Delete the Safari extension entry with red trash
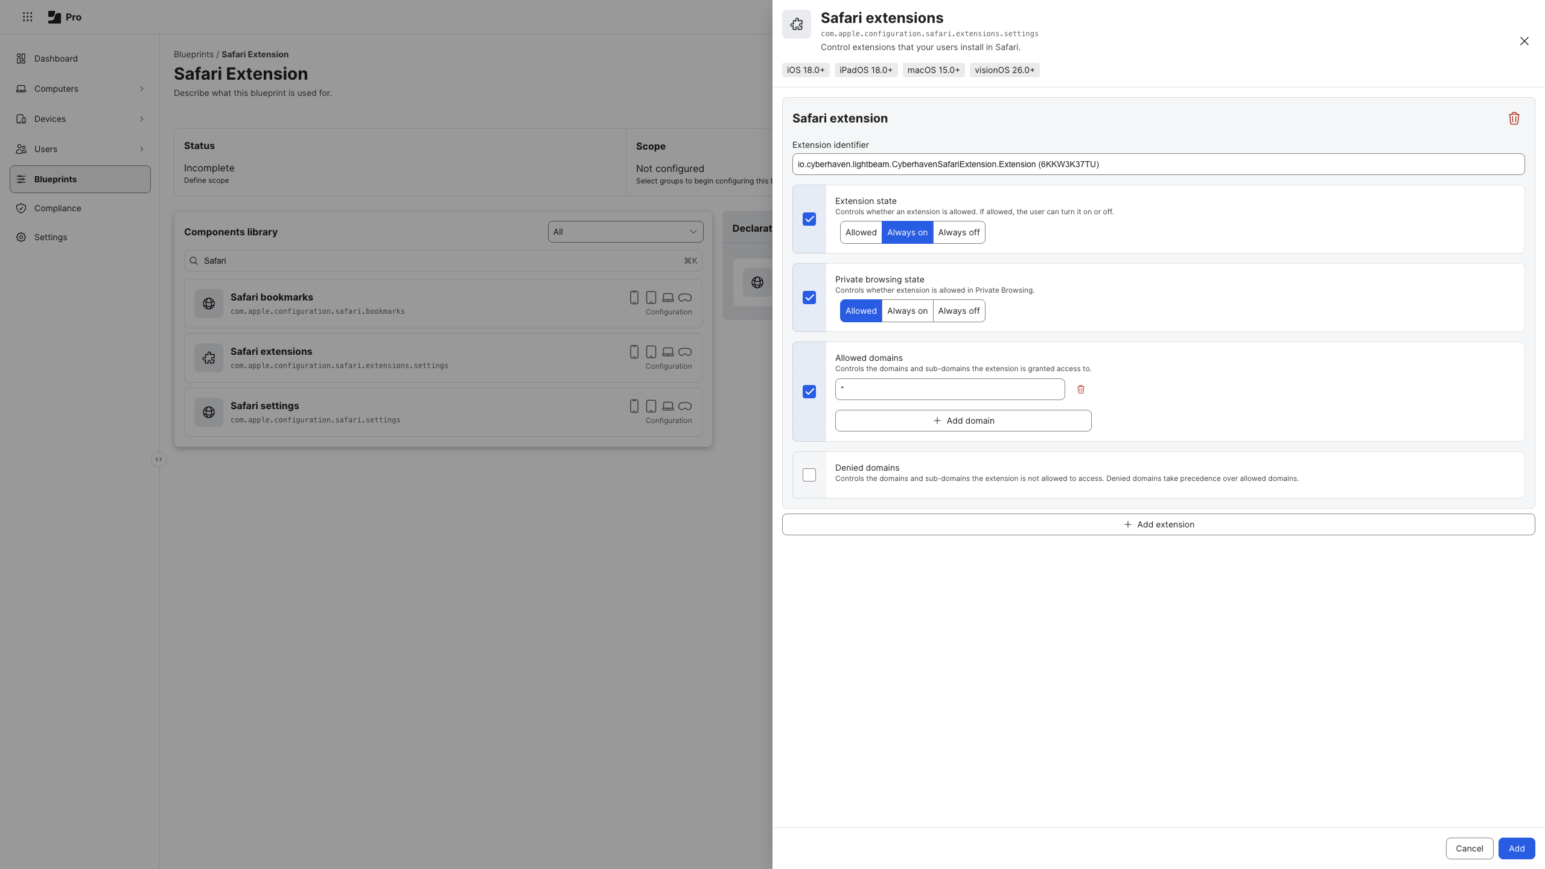This screenshot has width=1545, height=869. tap(1514, 118)
